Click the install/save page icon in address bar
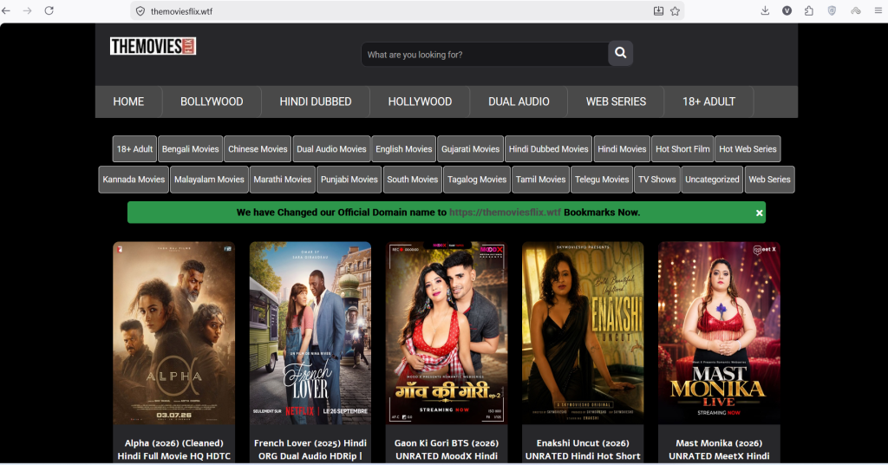 (658, 10)
